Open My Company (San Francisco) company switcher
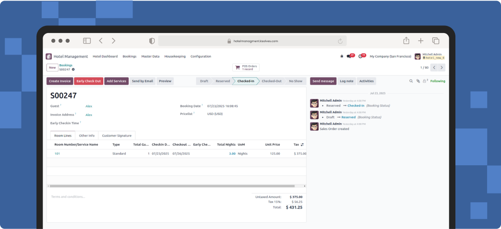501x229 pixels. click(x=390, y=56)
